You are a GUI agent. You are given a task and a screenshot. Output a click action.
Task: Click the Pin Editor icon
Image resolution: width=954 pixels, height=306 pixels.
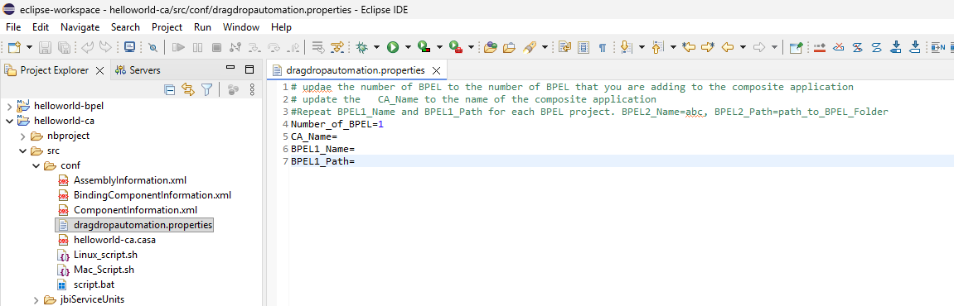click(x=796, y=47)
